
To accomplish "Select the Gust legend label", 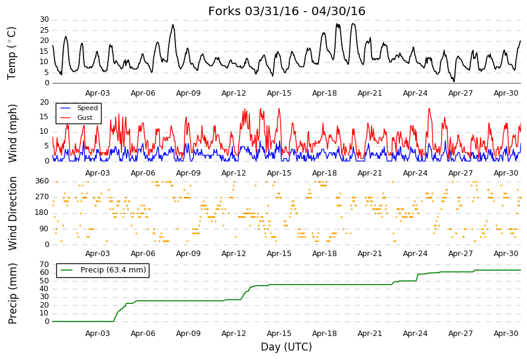I will click(x=85, y=118).
